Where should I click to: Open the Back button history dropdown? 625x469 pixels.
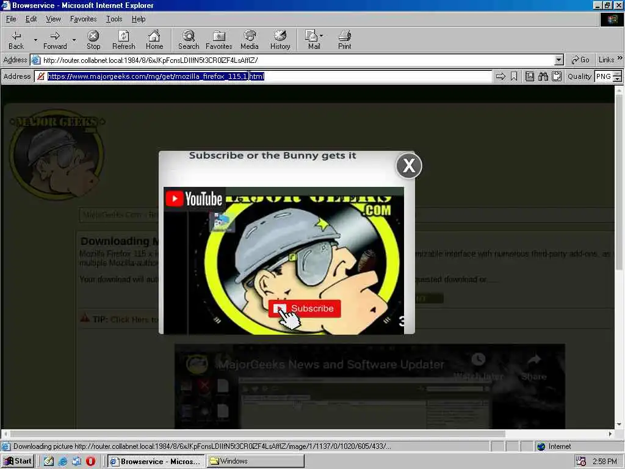35,40
